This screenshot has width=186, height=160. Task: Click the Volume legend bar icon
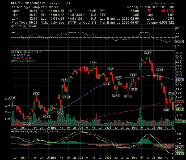click(x=12, y=61)
